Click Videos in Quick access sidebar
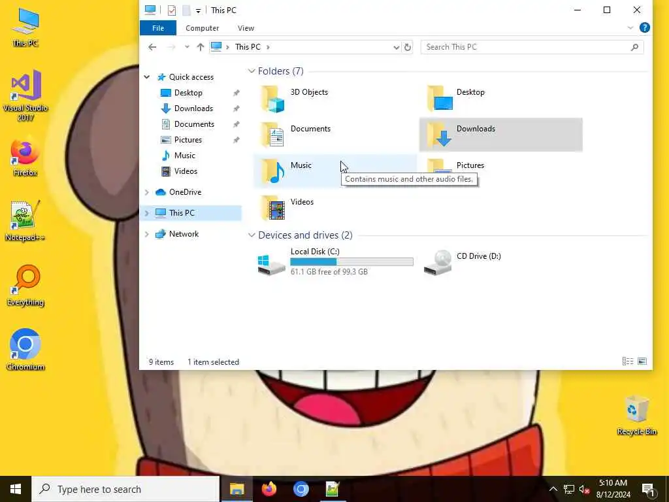This screenshot has height=502, width=669. (186, 171)
